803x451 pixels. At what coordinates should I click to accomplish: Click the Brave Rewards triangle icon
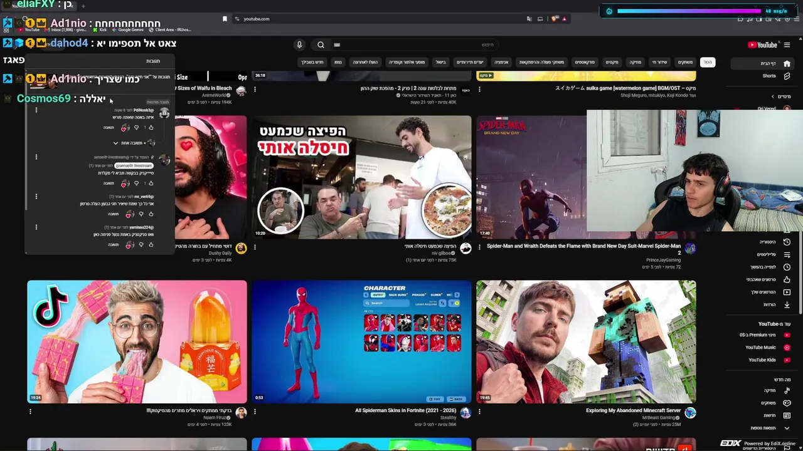(x=564, y=19)
